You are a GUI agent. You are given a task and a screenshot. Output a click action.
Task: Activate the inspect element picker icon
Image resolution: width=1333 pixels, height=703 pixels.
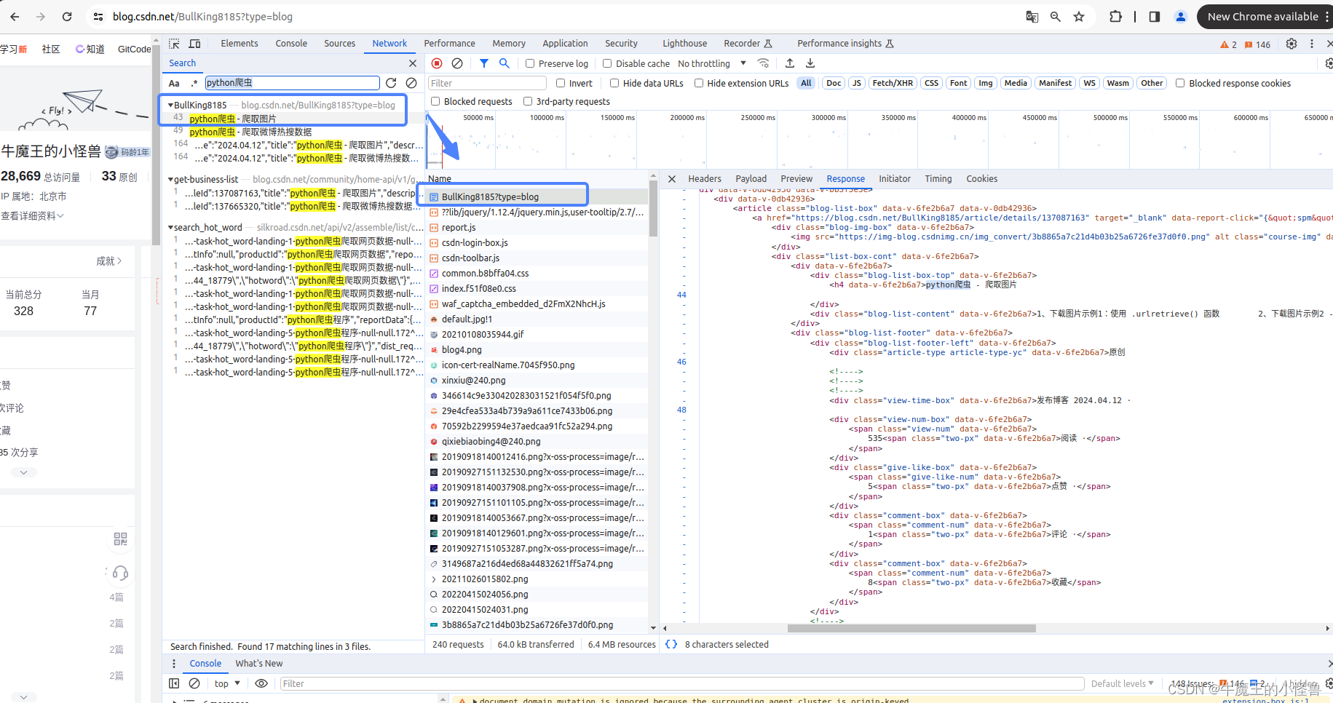pyautogui.click(x=174, y=44)
